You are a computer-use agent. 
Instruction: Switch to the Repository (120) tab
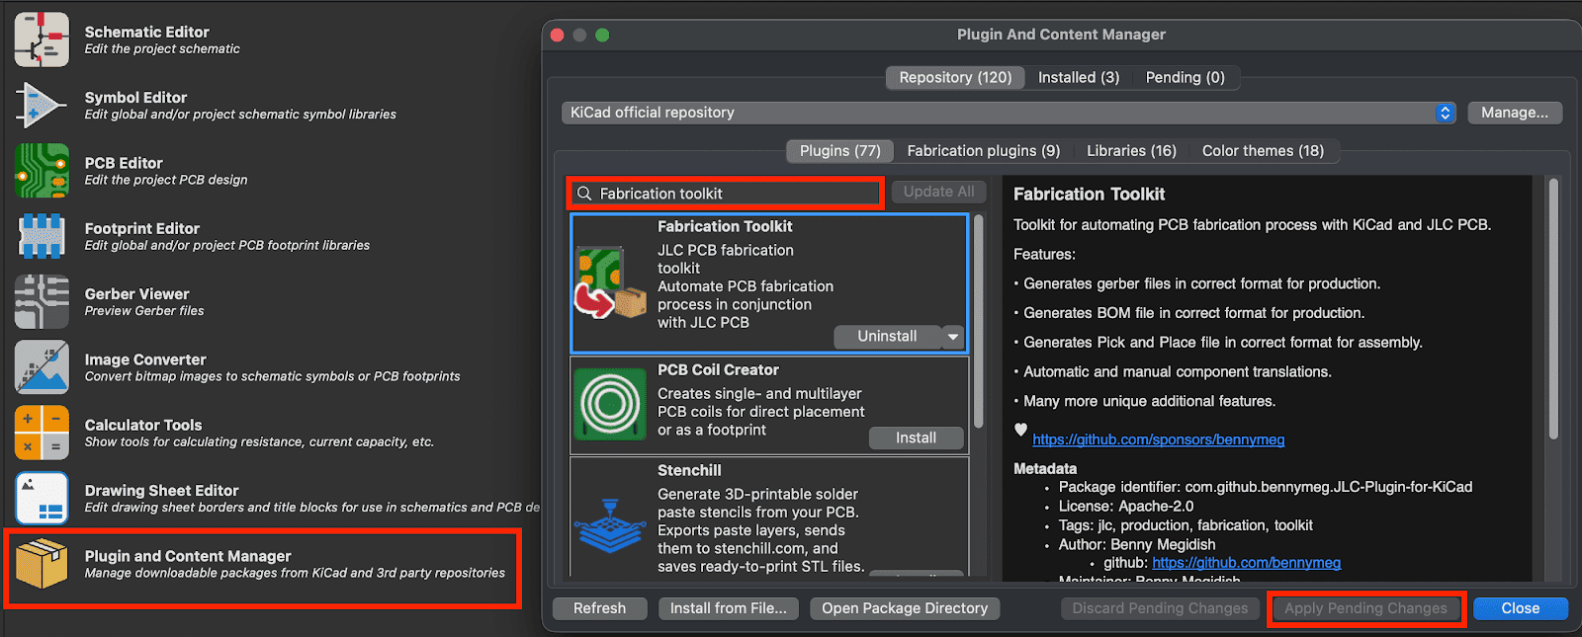point(955,77)
